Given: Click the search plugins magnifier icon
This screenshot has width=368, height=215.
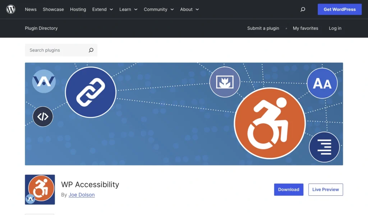Looking at the screenshot, I should click(x=91, y=50).
